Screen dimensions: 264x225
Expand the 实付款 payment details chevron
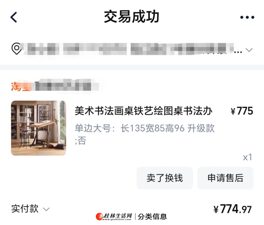[46, 209]
